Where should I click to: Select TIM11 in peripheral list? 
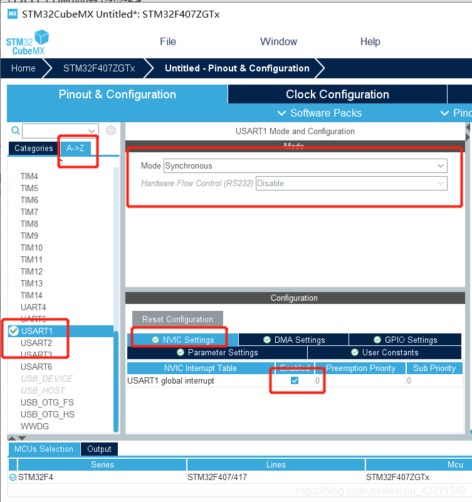(31, 259)
